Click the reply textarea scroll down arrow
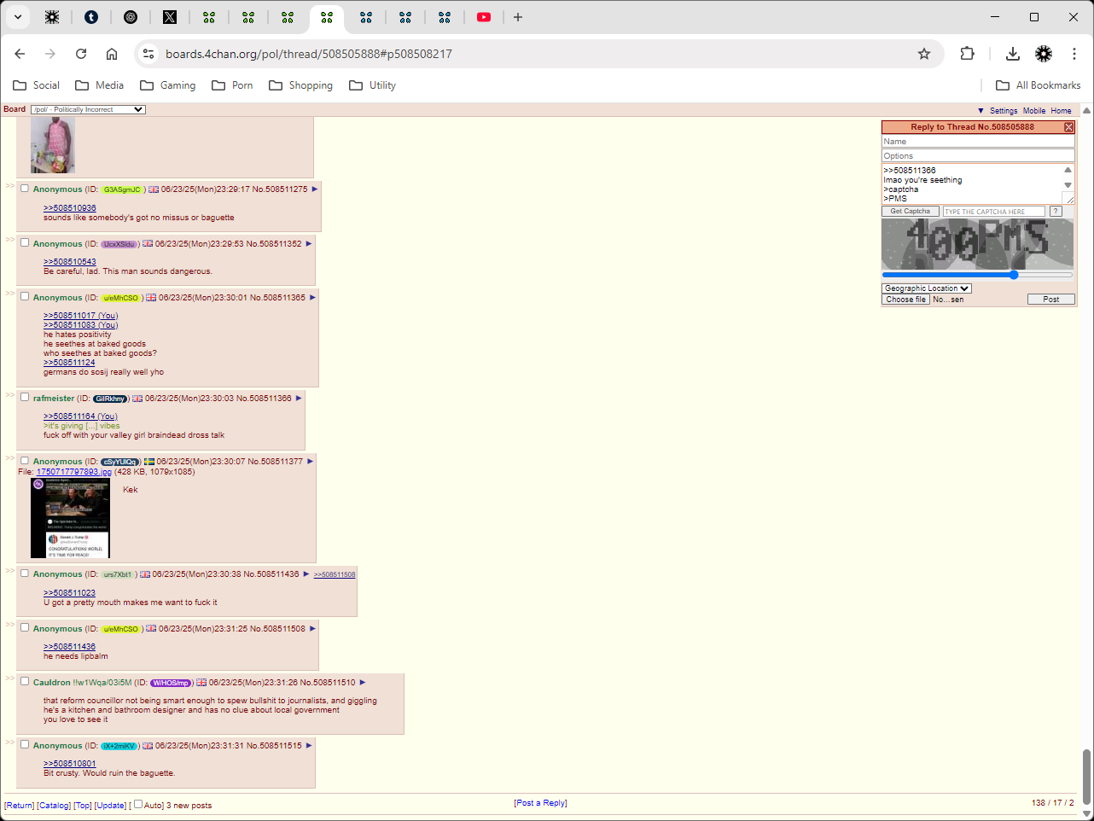This screenshot has height=821, width=1094. coord(1068,185)
